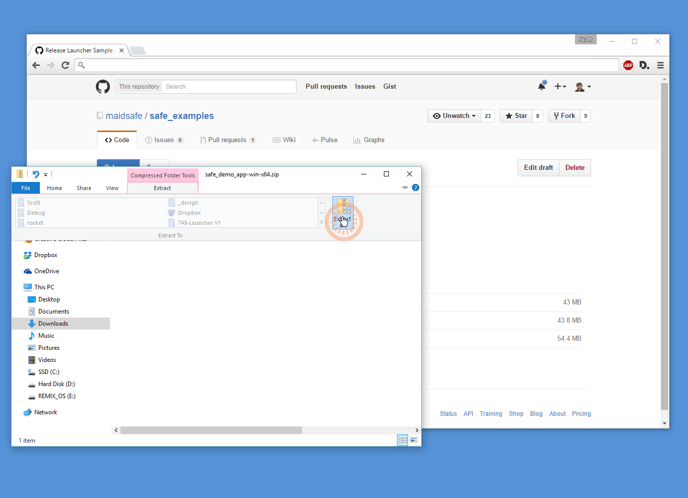The image size is (688, 498).
Task: Open the Chrome hamburger menu
Action: coord(660,65)
